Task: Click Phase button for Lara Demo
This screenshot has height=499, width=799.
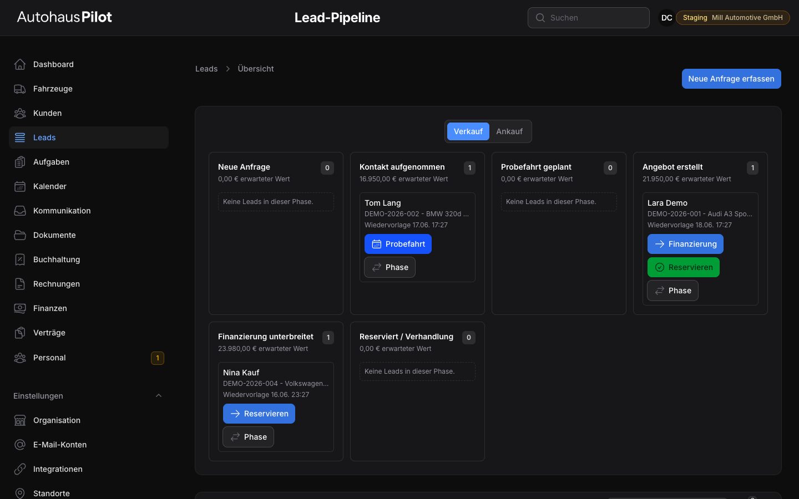Action: [x=672, y=291]
